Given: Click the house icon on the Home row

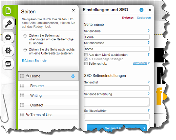Looking at the screenshot, I should point(28,76).
